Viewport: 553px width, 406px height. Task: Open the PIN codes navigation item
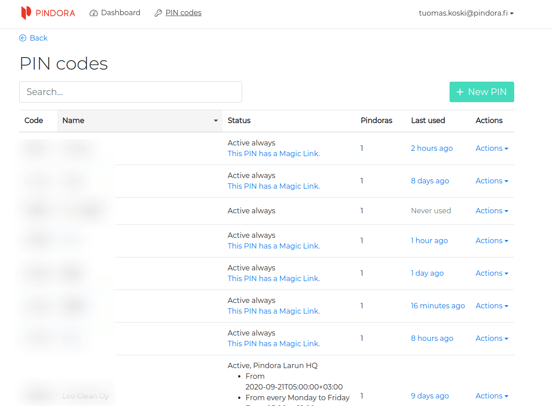pos(183,13)
